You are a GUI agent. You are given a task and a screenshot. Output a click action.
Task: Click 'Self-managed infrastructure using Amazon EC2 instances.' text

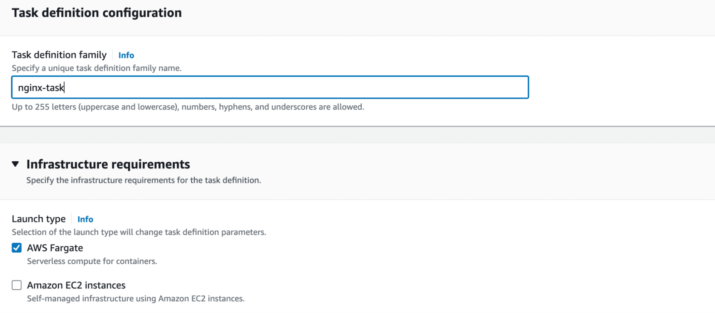click(x=136, y=299)
